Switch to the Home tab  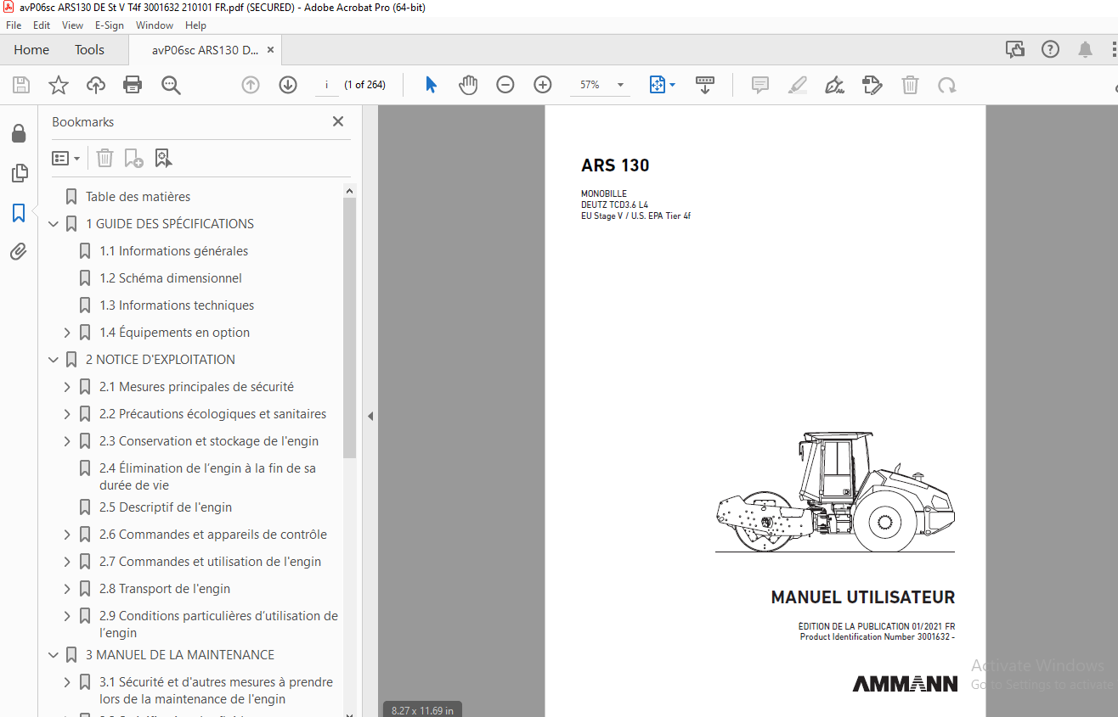(31, 50)
